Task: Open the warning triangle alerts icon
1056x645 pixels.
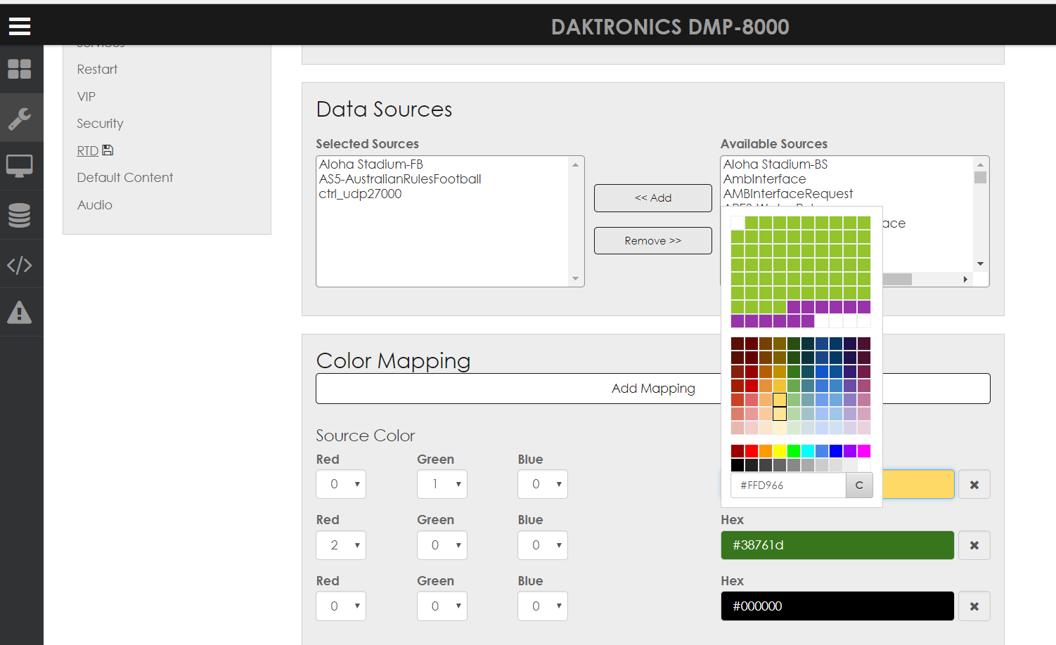Action: (20, 313)
